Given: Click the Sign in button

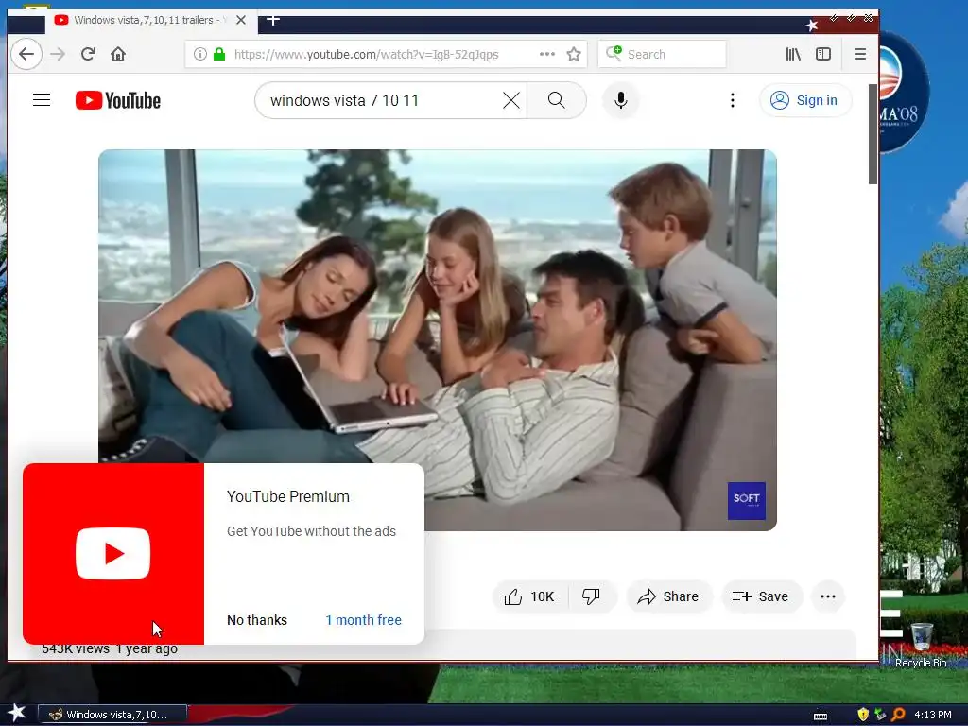Looking at the screenshot, I should pos(805,100).
